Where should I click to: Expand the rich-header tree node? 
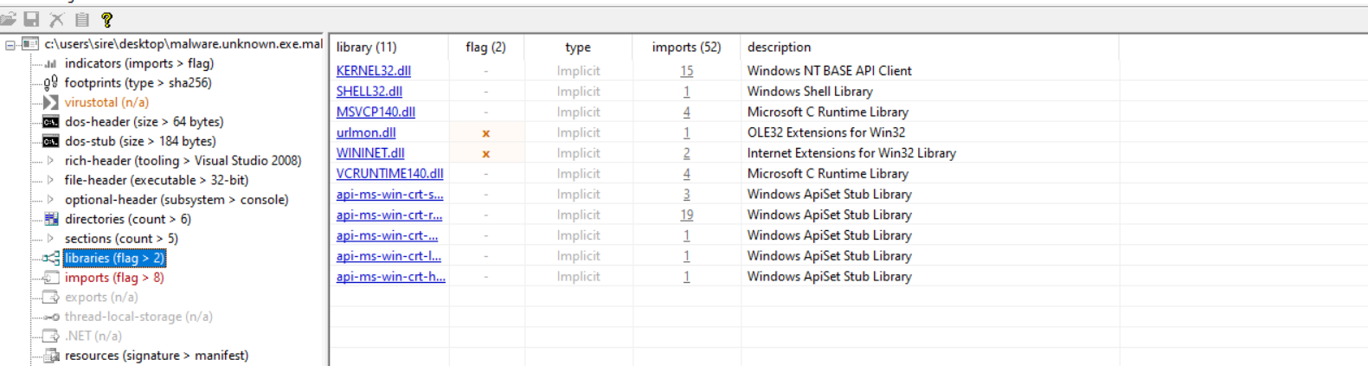click(x=50, y=161)
